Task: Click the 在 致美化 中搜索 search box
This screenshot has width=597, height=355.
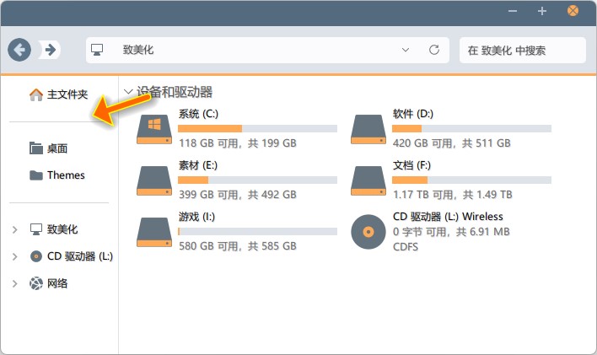Action: coord(521,50)
